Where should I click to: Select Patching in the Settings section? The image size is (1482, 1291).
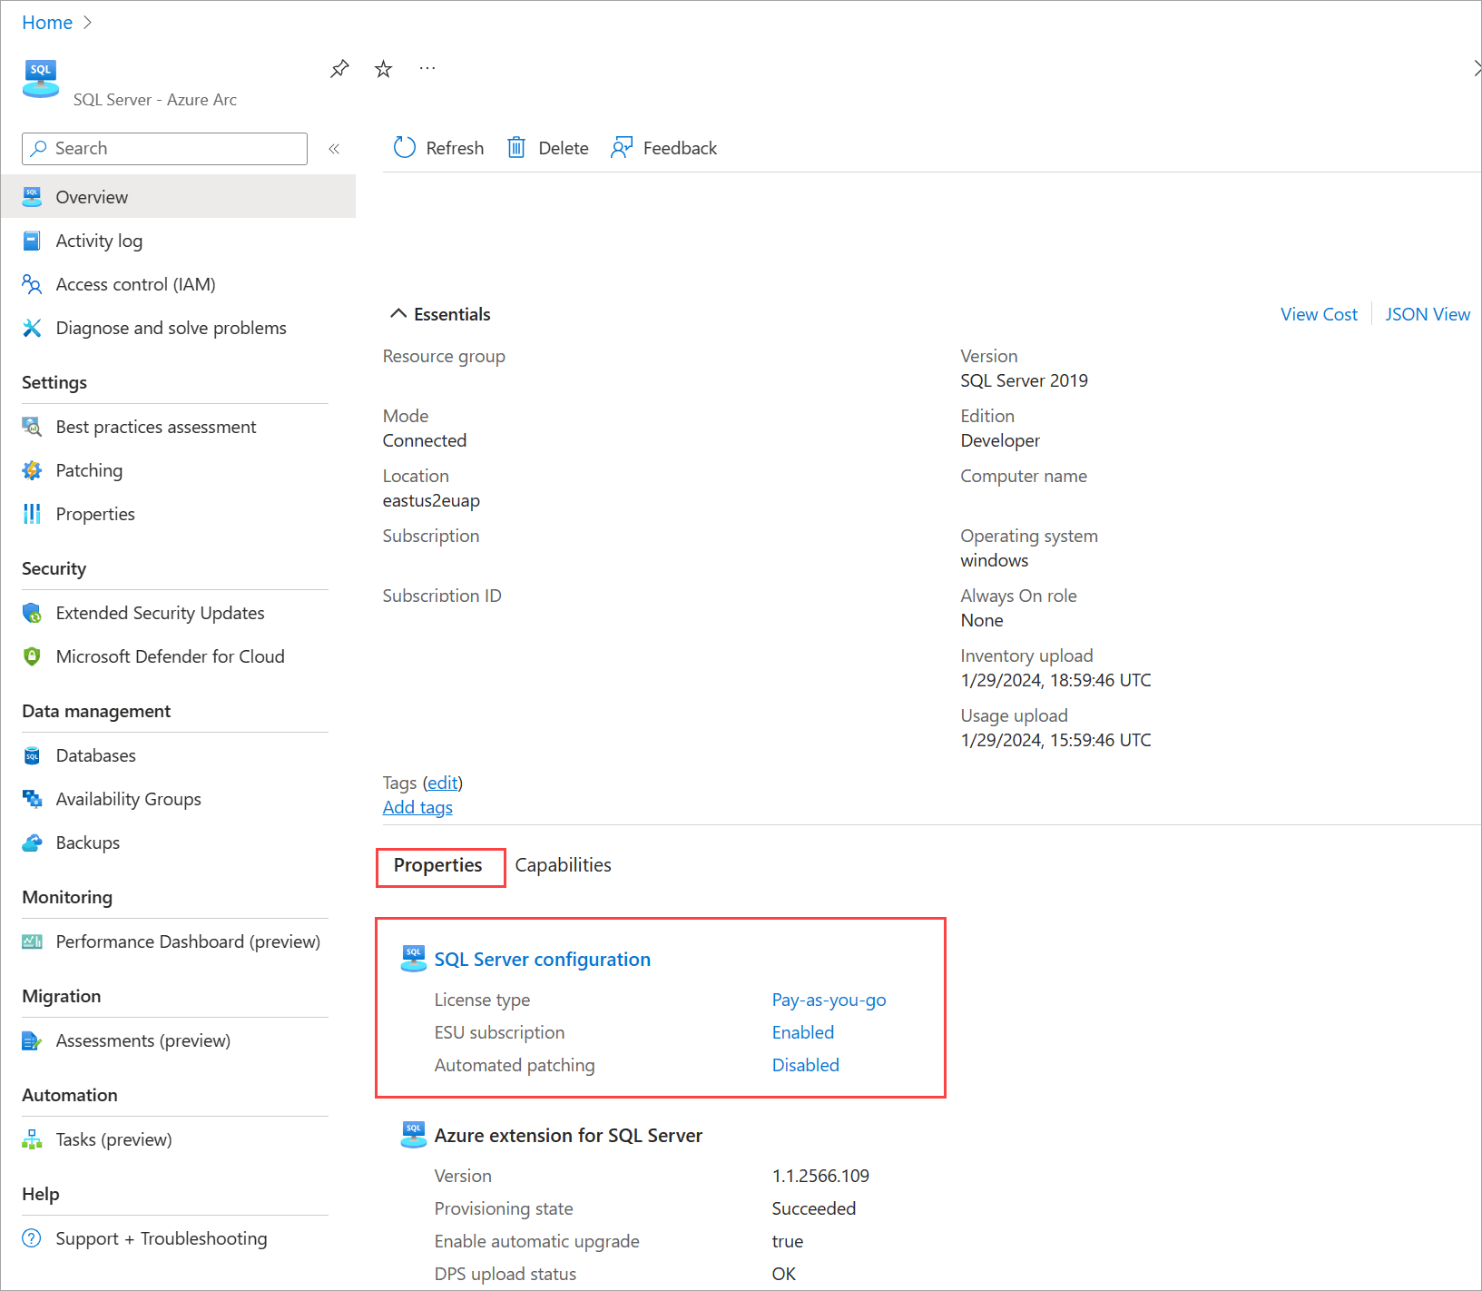(89, 470)
